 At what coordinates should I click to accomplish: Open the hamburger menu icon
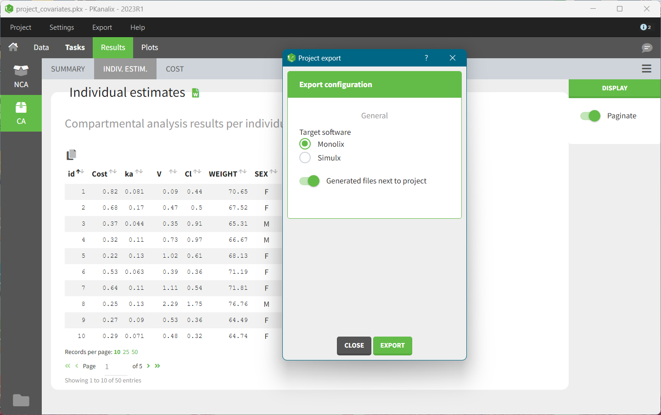point(646,69)
